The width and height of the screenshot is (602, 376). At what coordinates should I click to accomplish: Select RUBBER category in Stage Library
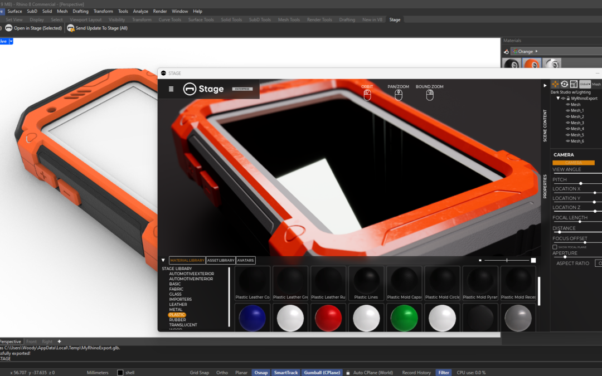[x=177, y=320]
